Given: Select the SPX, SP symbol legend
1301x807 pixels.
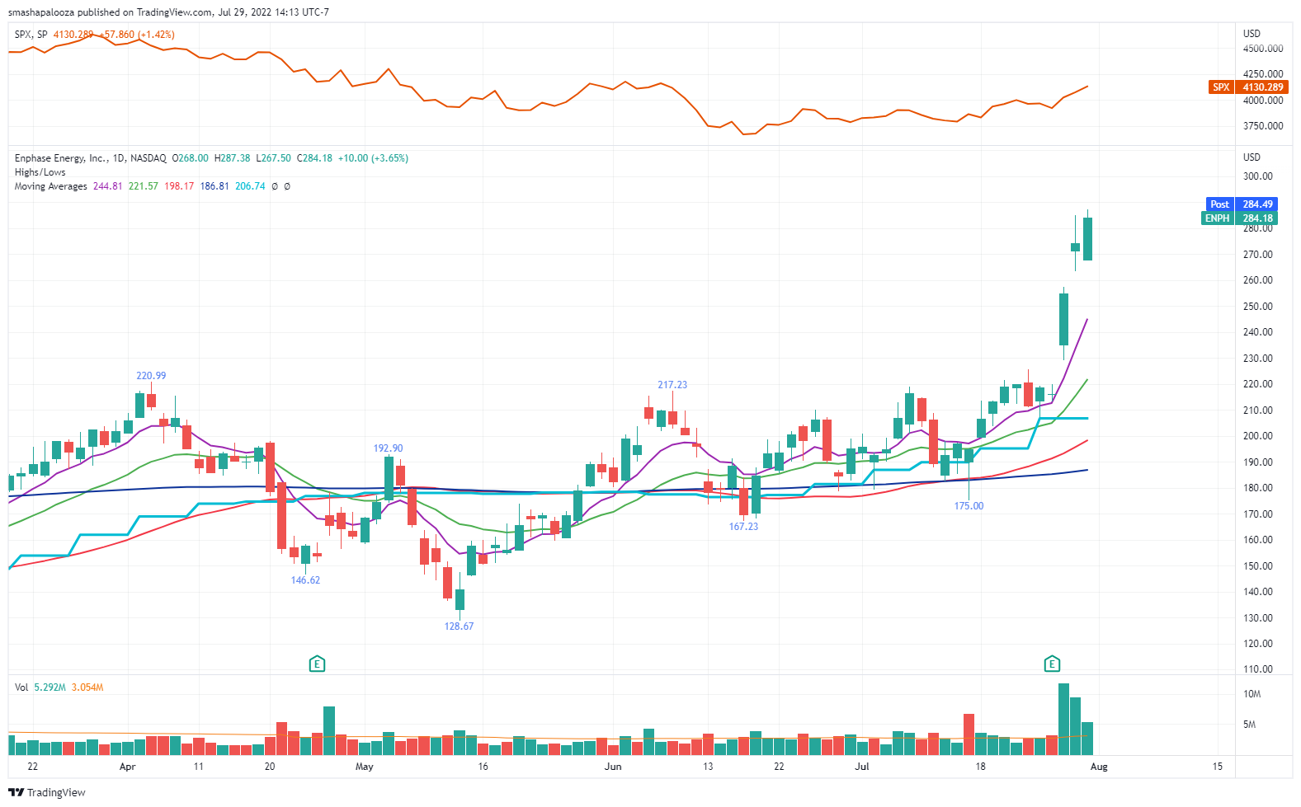Looking at the screenshot, I should (x=31, y=35).
